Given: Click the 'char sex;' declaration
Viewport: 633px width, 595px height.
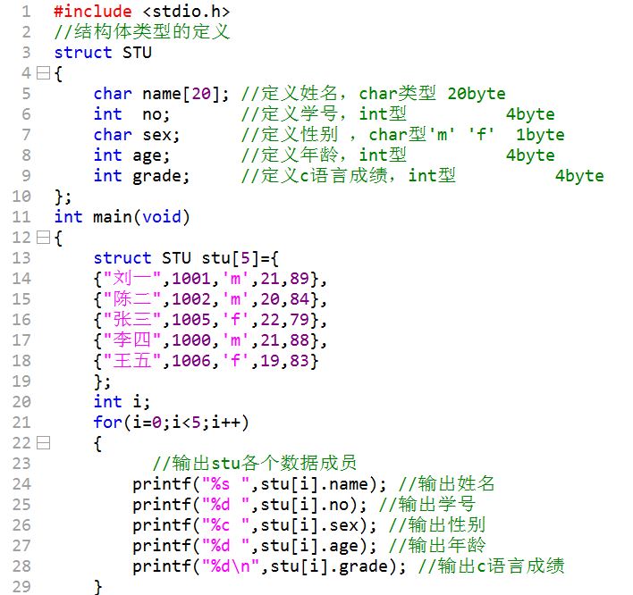Looking at the screenshot, I should (137, 135).
